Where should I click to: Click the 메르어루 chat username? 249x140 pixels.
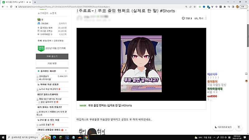tap(212, 74)
